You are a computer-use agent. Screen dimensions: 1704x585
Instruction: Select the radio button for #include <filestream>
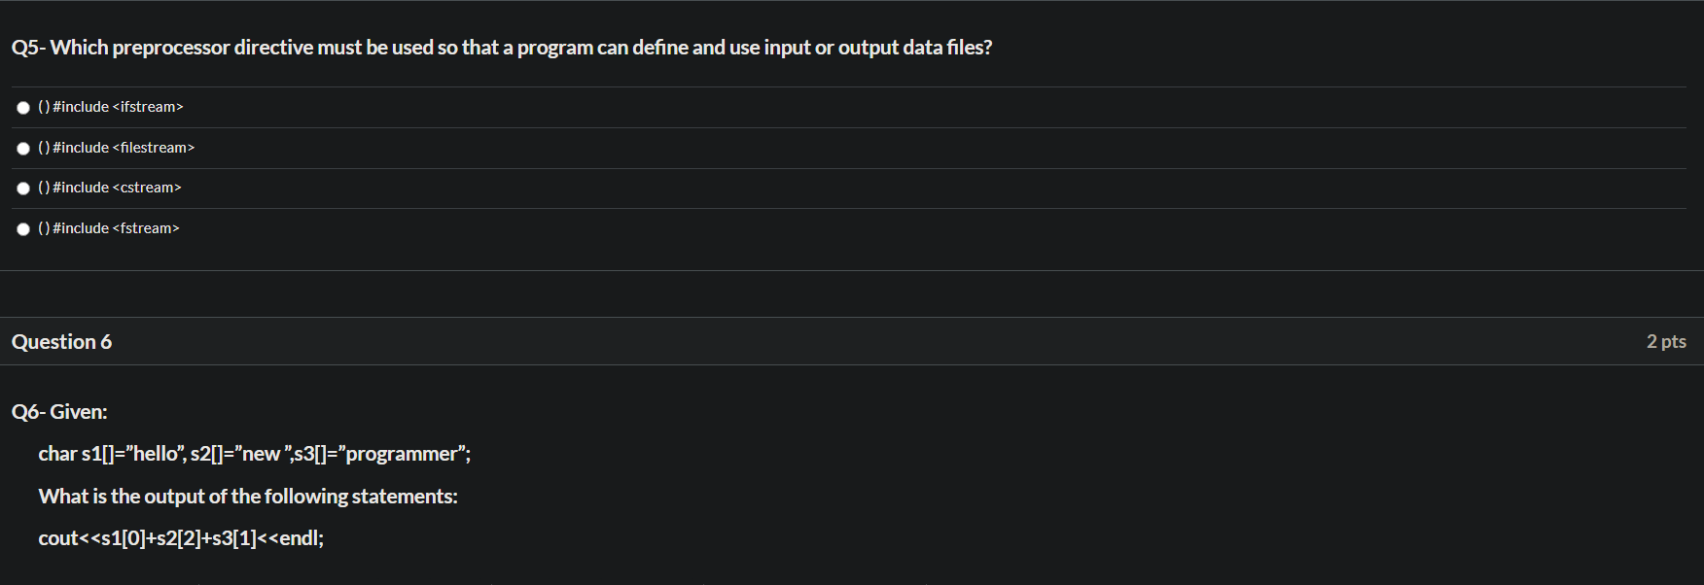tap(22, 148)
